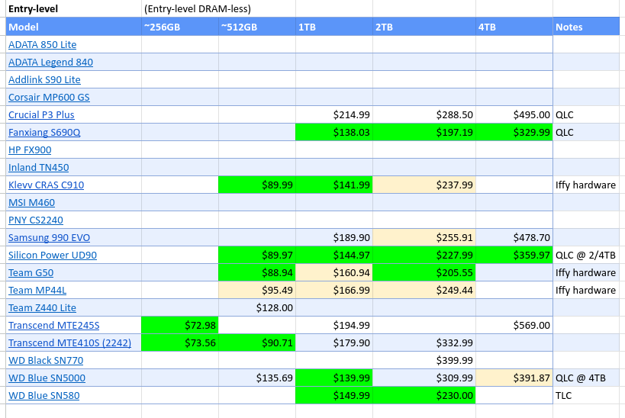The width and height of the screenshot is (625, 418).
Task: Open the Team G50 link
Action: (x=31, y=272)
